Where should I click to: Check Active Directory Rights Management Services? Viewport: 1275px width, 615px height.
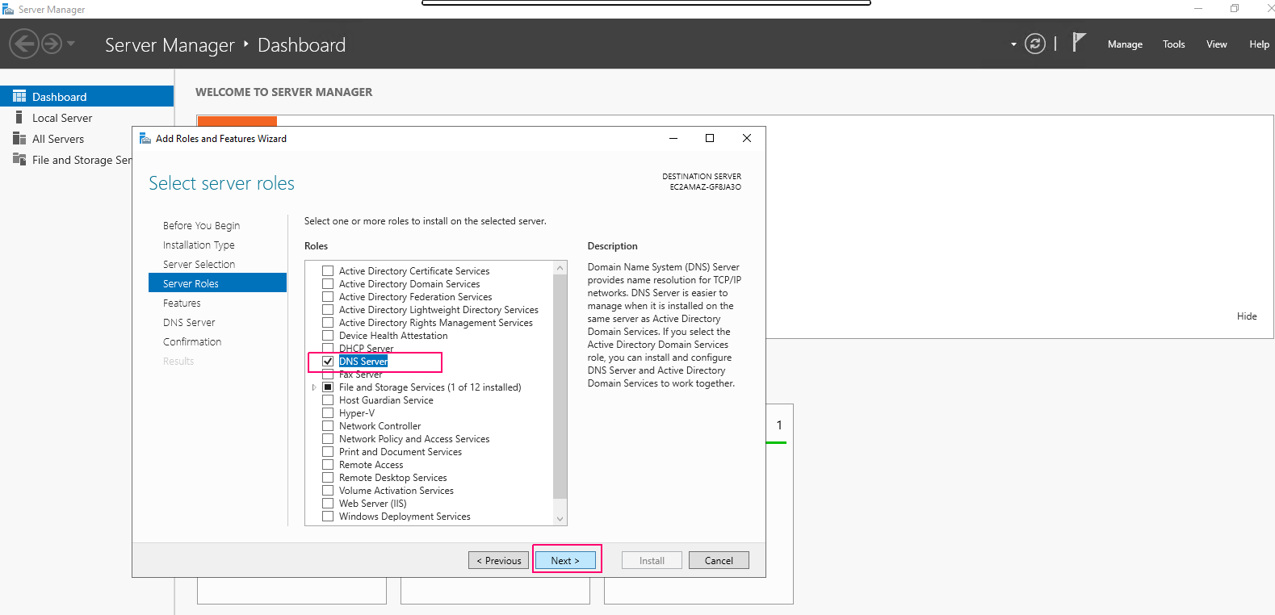[328, 323]
